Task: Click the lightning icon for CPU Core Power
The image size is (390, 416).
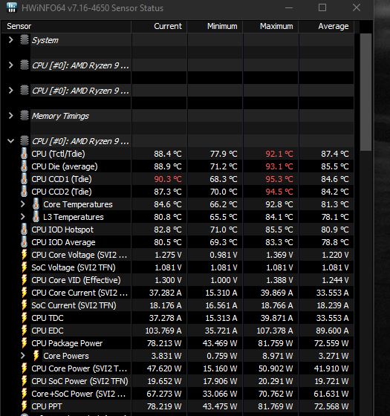Action: (x=24, y=368)
